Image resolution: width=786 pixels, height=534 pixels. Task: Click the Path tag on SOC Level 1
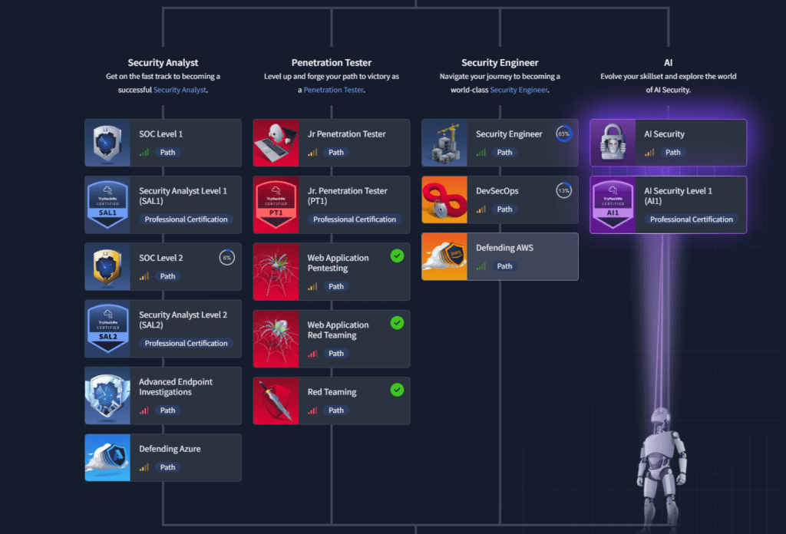click(167, 152)
